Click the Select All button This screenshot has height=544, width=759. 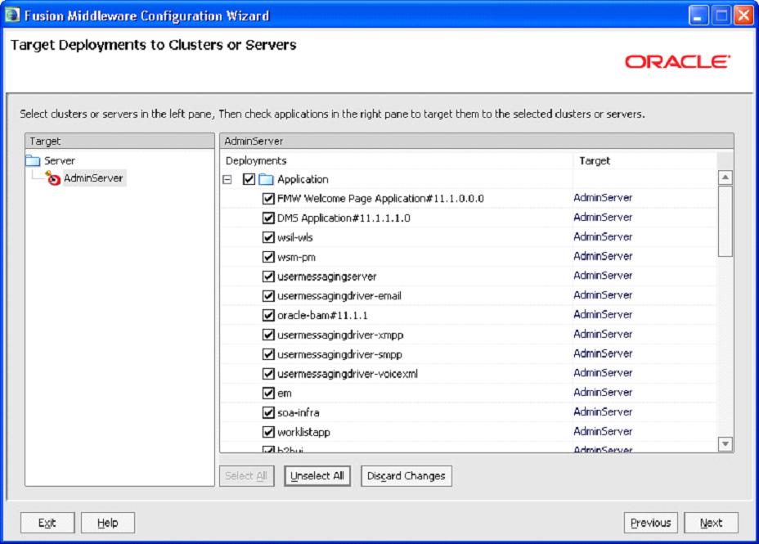click(246, 476)
